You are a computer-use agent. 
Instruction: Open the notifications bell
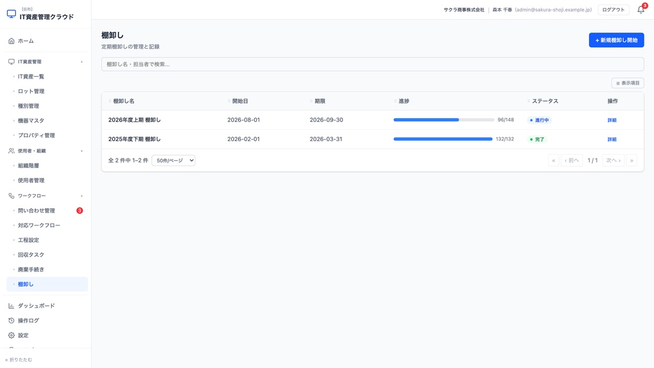point(641,10)
